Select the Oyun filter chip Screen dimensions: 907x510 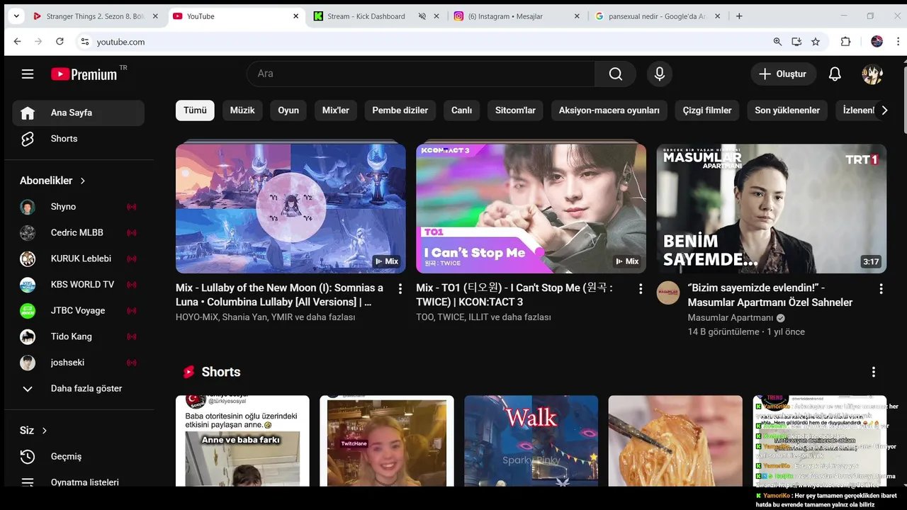click(x=288, y=110)
